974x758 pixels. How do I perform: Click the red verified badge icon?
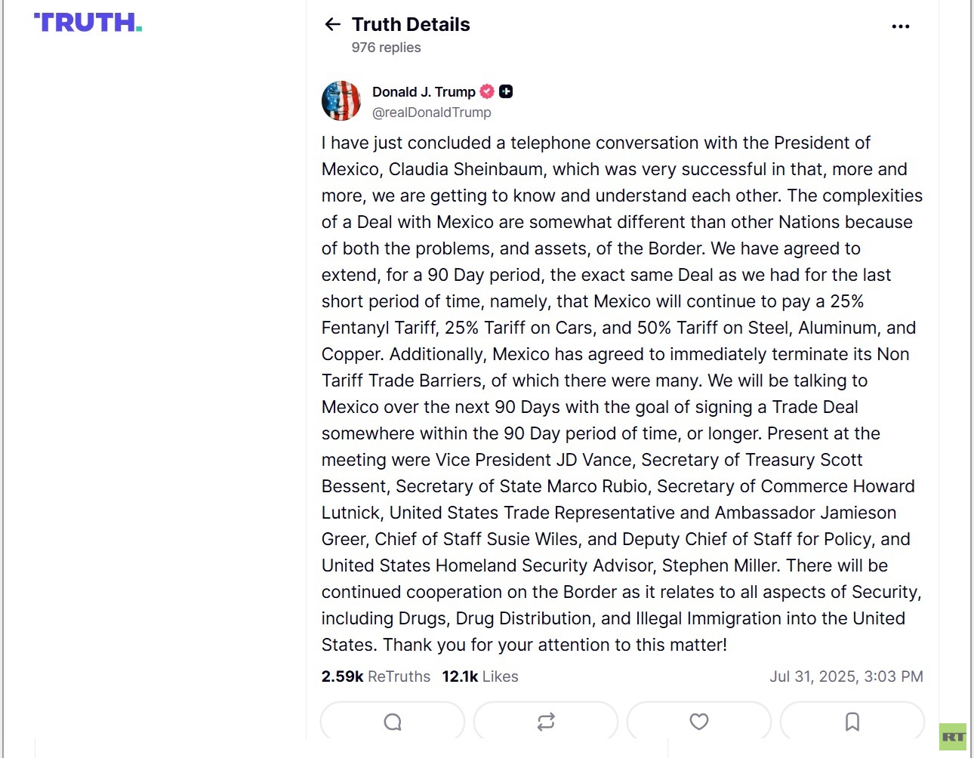coord(488,91)
